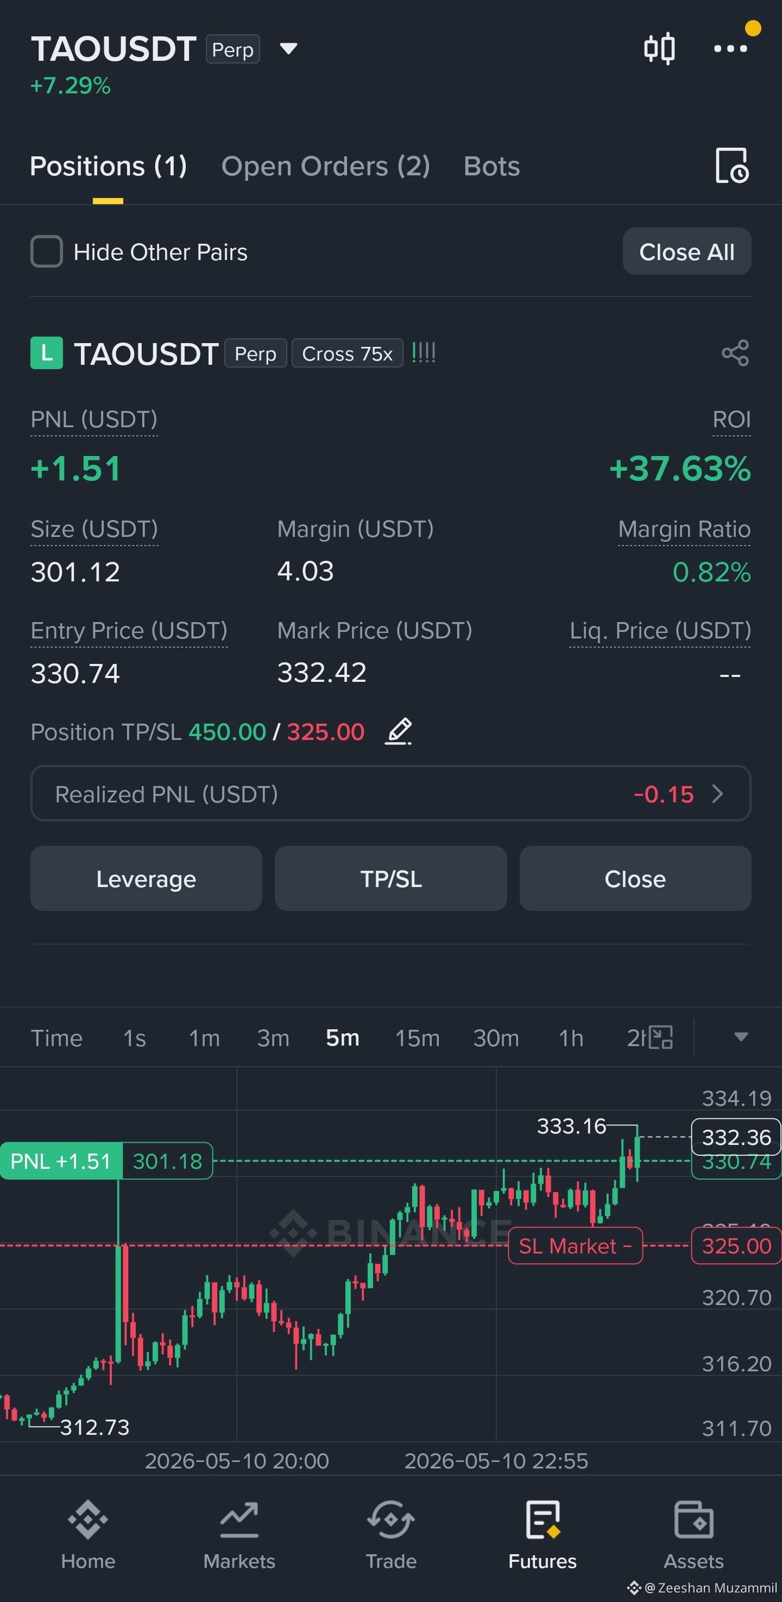Tap the 325.00 stop loss price tag

click(x=736, y=1246)
